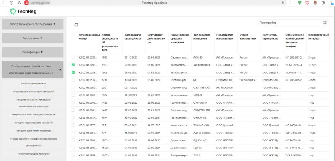
Task: Refresh the table with the circular arrows icon
Action: click(x=76, y=25)
